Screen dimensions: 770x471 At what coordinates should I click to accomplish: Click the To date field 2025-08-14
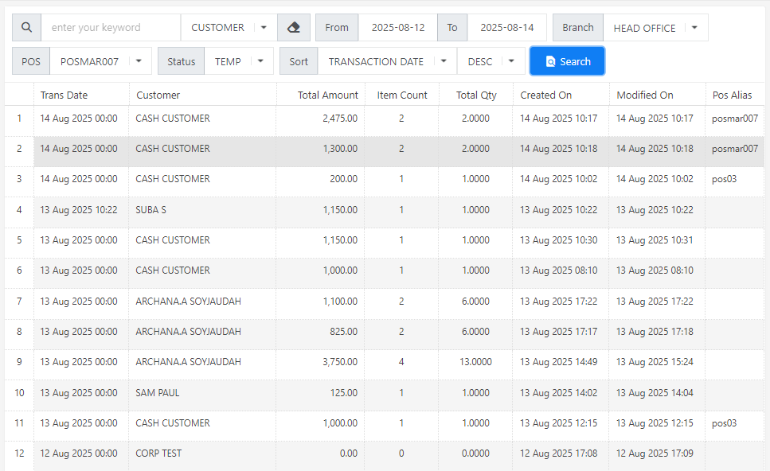(507, 28)
